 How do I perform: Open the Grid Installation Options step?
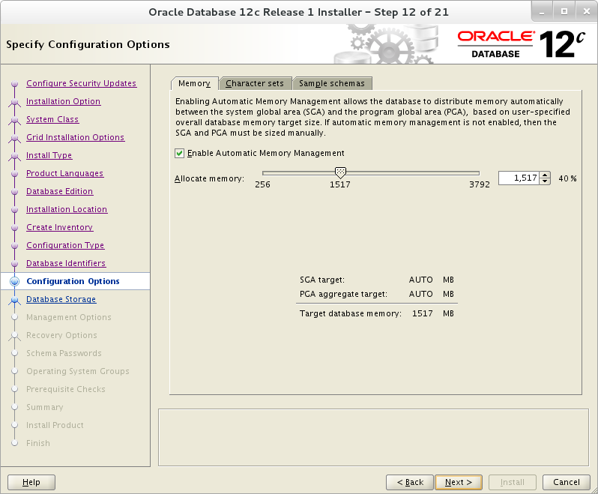pyautogui.click(x=75, y=137)
